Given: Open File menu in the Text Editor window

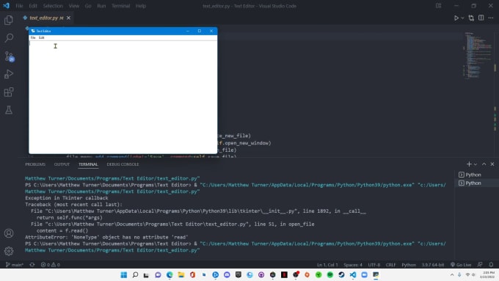Looking at the screenshot, I should click(33, 37).
